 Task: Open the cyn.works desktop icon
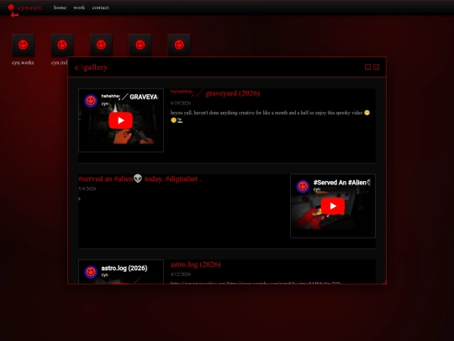24,45
